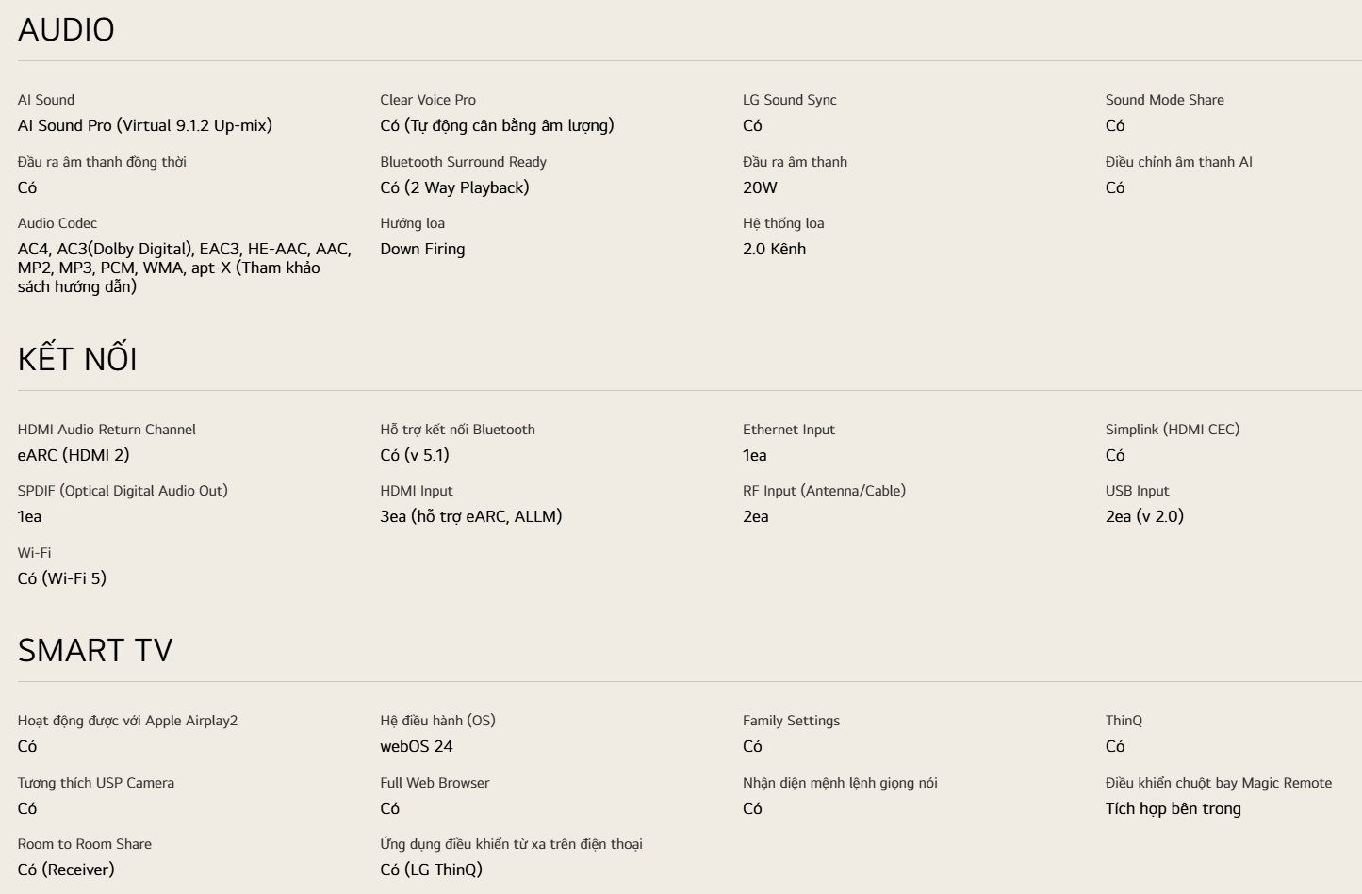The height and width of the screenshot is (894, 1362).
Task: Click the SMART TV section heading
Action: [95, 650]
